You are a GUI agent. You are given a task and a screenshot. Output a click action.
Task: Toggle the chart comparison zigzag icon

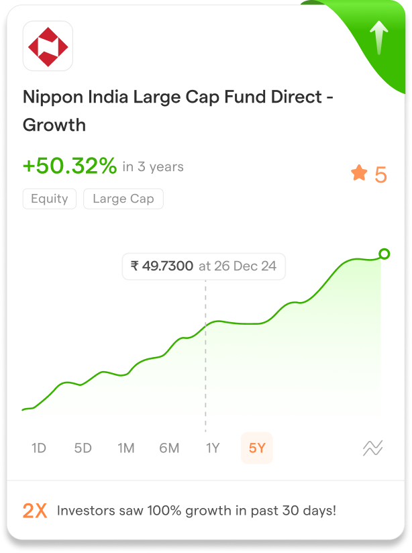(x=372, y=448)
